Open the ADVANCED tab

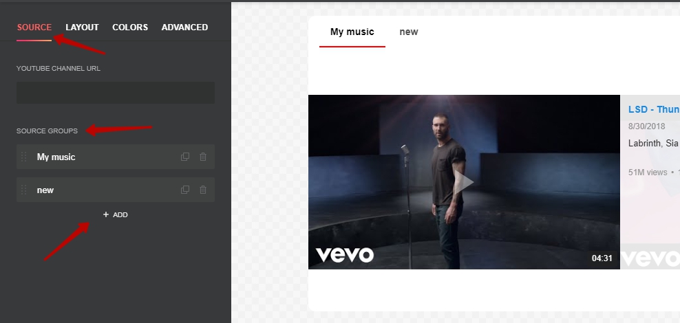coord(184,27)
